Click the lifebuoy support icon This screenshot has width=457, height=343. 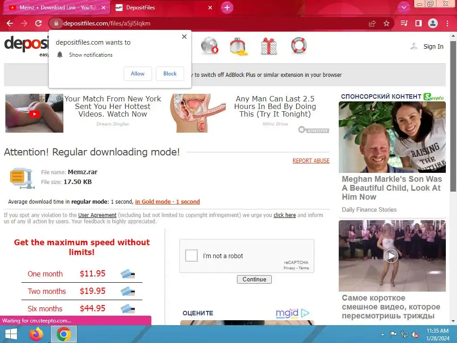[x=299, y=46]
